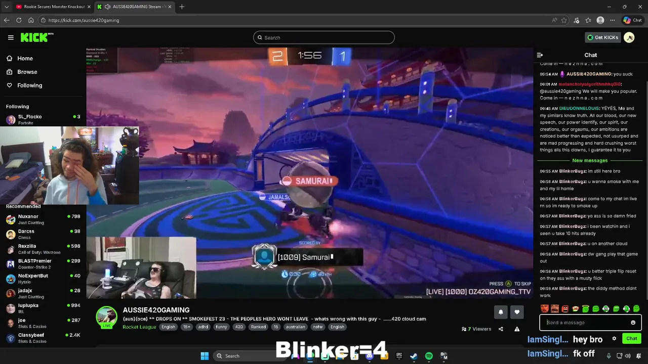Go to browser home page
648x364 pixels.
pos(31,20)
